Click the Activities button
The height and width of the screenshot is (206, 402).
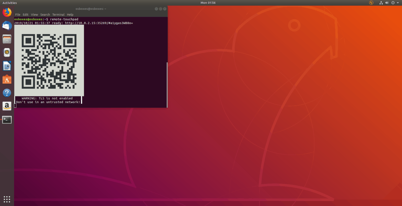10,3
